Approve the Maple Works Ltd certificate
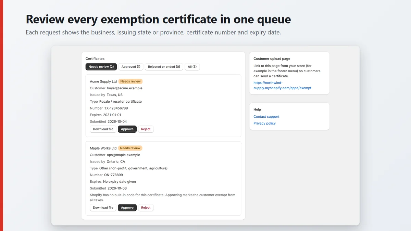The image size is (411, 231). click(x=127, y=208)
